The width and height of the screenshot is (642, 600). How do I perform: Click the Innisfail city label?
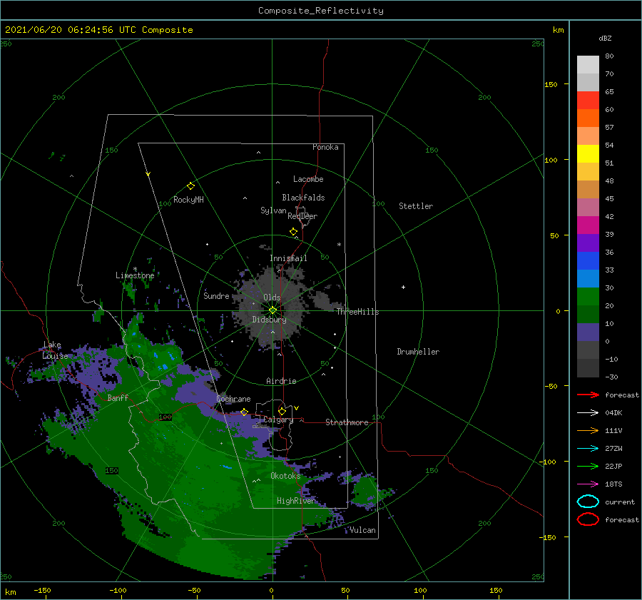[288, 258]
